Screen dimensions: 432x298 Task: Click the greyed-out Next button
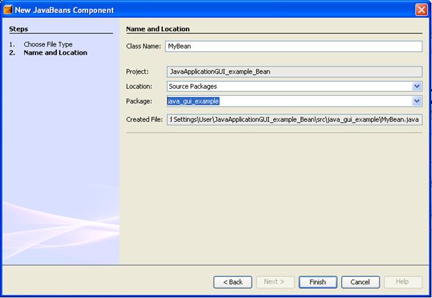[275, 282]
